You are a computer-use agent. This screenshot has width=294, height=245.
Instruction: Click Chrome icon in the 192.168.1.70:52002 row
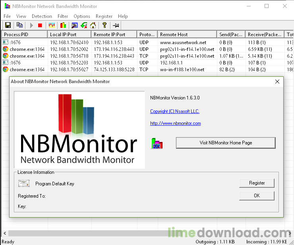[x=6, y=49]
